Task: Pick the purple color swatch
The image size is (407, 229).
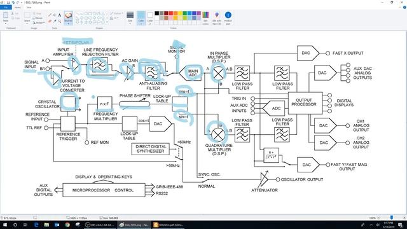Action: coord(199,13)
